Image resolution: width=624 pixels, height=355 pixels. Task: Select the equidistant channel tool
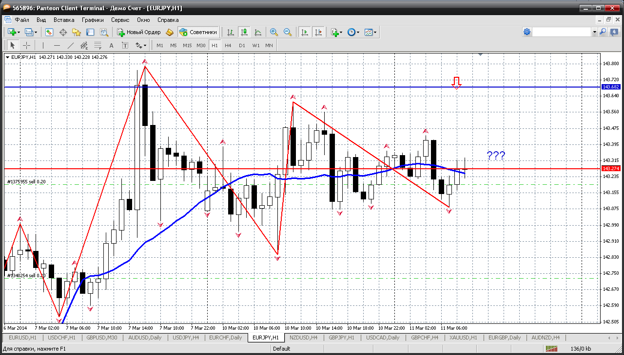84,45
